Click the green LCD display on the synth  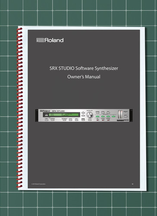(64, 115)
